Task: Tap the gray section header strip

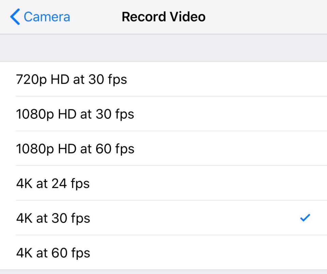Action: pyautogui.click(x=163, y=48)
